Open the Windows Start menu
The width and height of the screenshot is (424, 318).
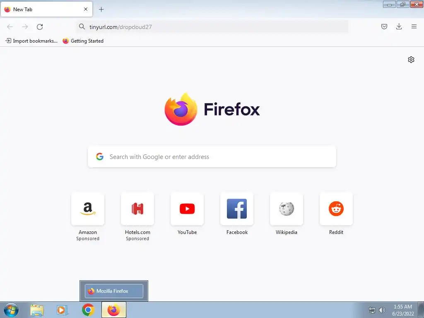point(11,310)
